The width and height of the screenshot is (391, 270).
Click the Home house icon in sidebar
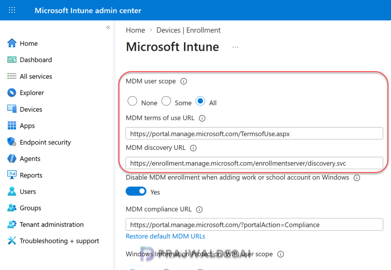[12, 43]
